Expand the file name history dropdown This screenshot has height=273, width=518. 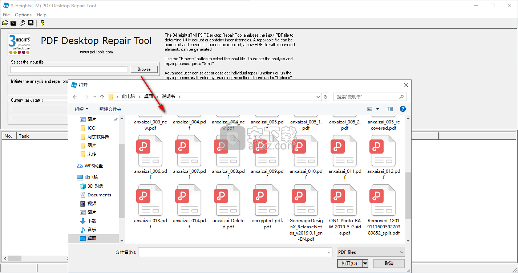click(x=329, y=252)
